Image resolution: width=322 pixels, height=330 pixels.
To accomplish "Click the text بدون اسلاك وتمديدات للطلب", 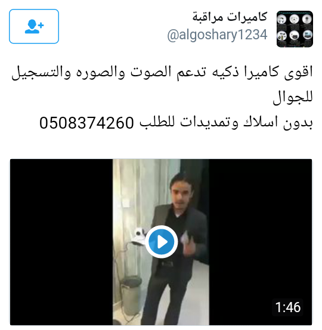I will (x=226, y=123).
